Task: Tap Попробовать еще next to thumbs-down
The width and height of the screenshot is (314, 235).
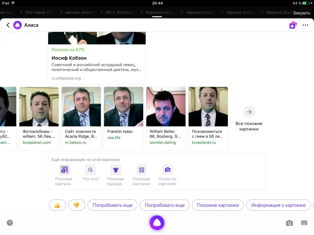Action: click(x=113, y=205)
